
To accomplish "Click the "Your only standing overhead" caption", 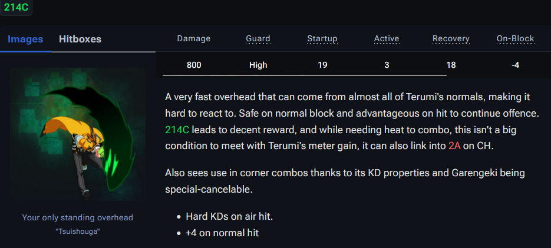I will (x=77, y=217).
